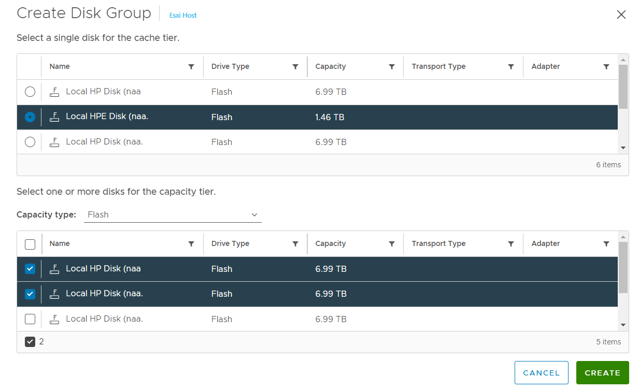Sort cache tier list by Adapter header

546,66
